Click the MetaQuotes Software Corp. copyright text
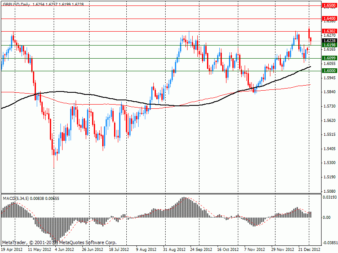338x253 pixels. 59,242
